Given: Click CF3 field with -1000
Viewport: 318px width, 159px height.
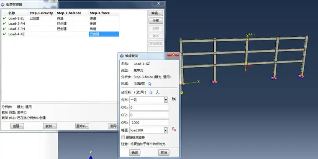Looking at the screenshot, I should coord(149,123).
